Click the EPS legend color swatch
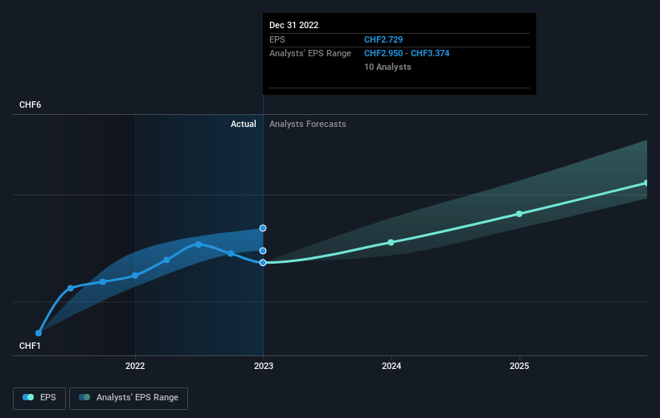This screenshot has height=418, width=660. click(28, 397)
